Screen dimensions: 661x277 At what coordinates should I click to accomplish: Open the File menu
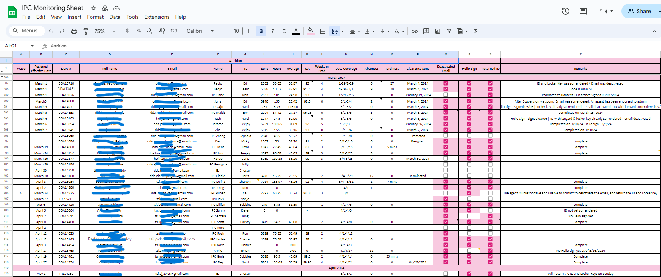pyautogui.click(x=26, y=17)
